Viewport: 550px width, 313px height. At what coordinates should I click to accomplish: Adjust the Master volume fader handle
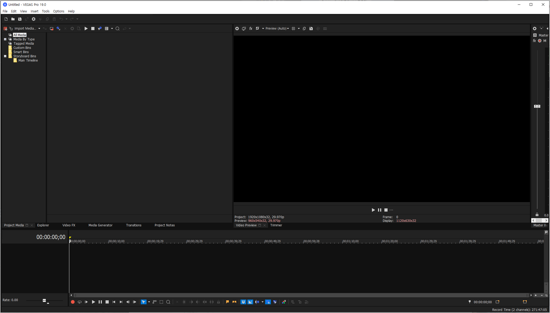click(537, 106)
